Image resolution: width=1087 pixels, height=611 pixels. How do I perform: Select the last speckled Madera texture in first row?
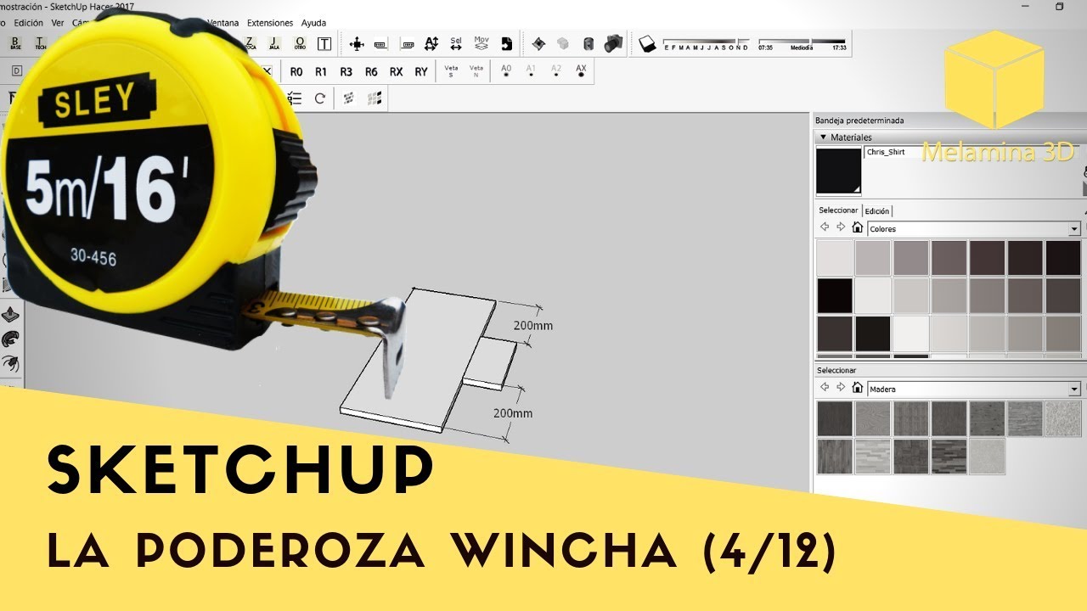(x=1063, y=418)
